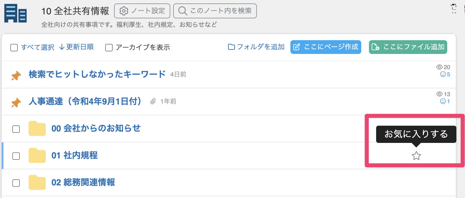The height and width of the screenshot is (198, 465).
Task: Click the pin icon beside 検索でヒットしなかったキーワード
Action: tap(16, 75)
